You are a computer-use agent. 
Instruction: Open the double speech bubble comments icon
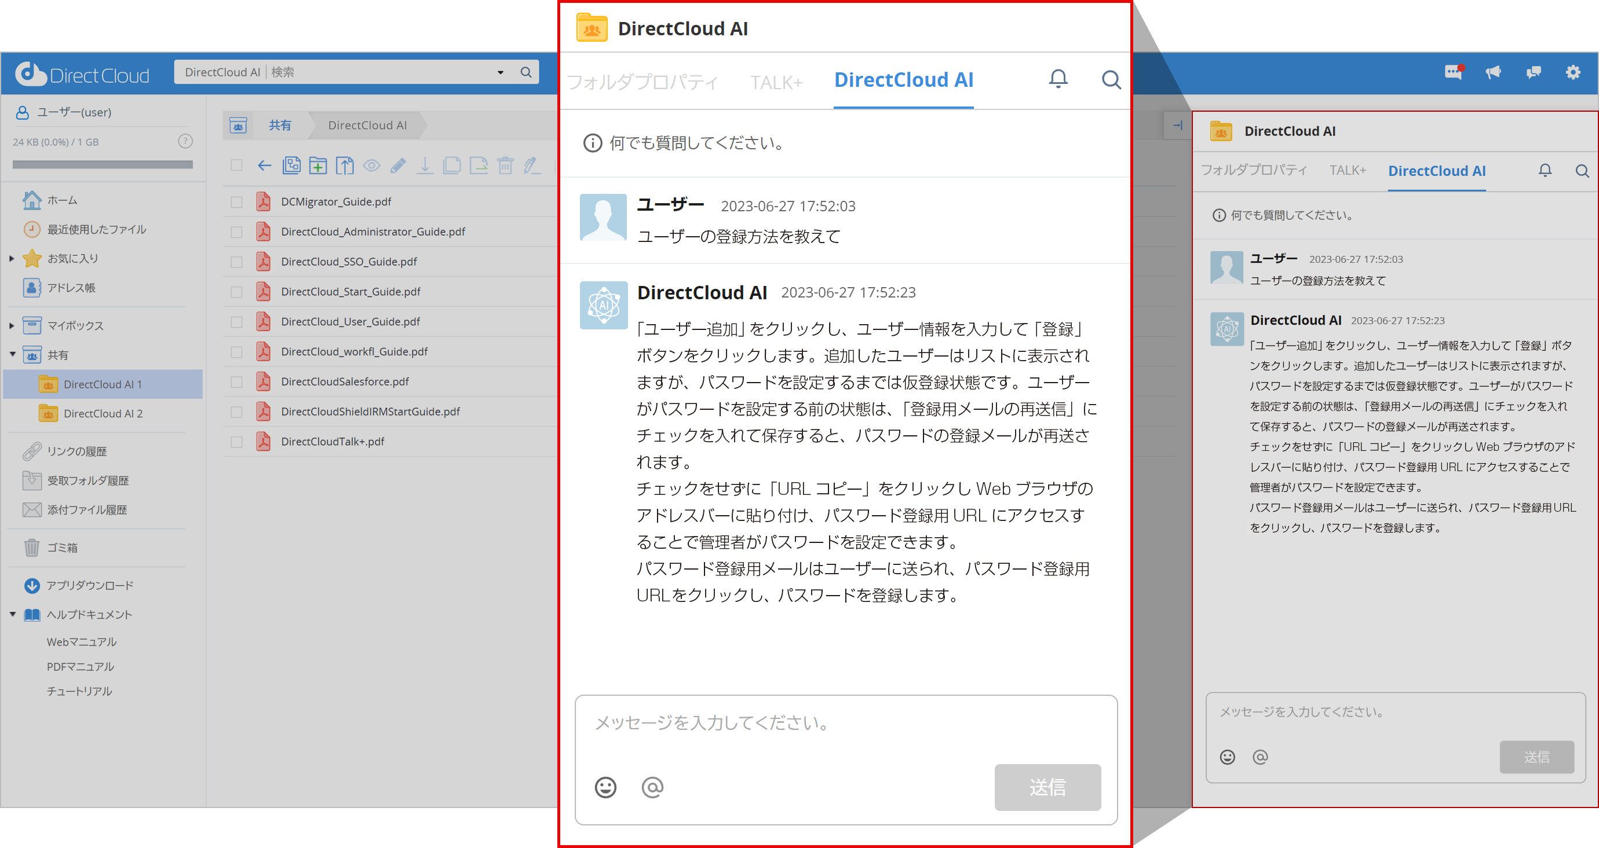pyautogui.click(x=1533, y=72)
